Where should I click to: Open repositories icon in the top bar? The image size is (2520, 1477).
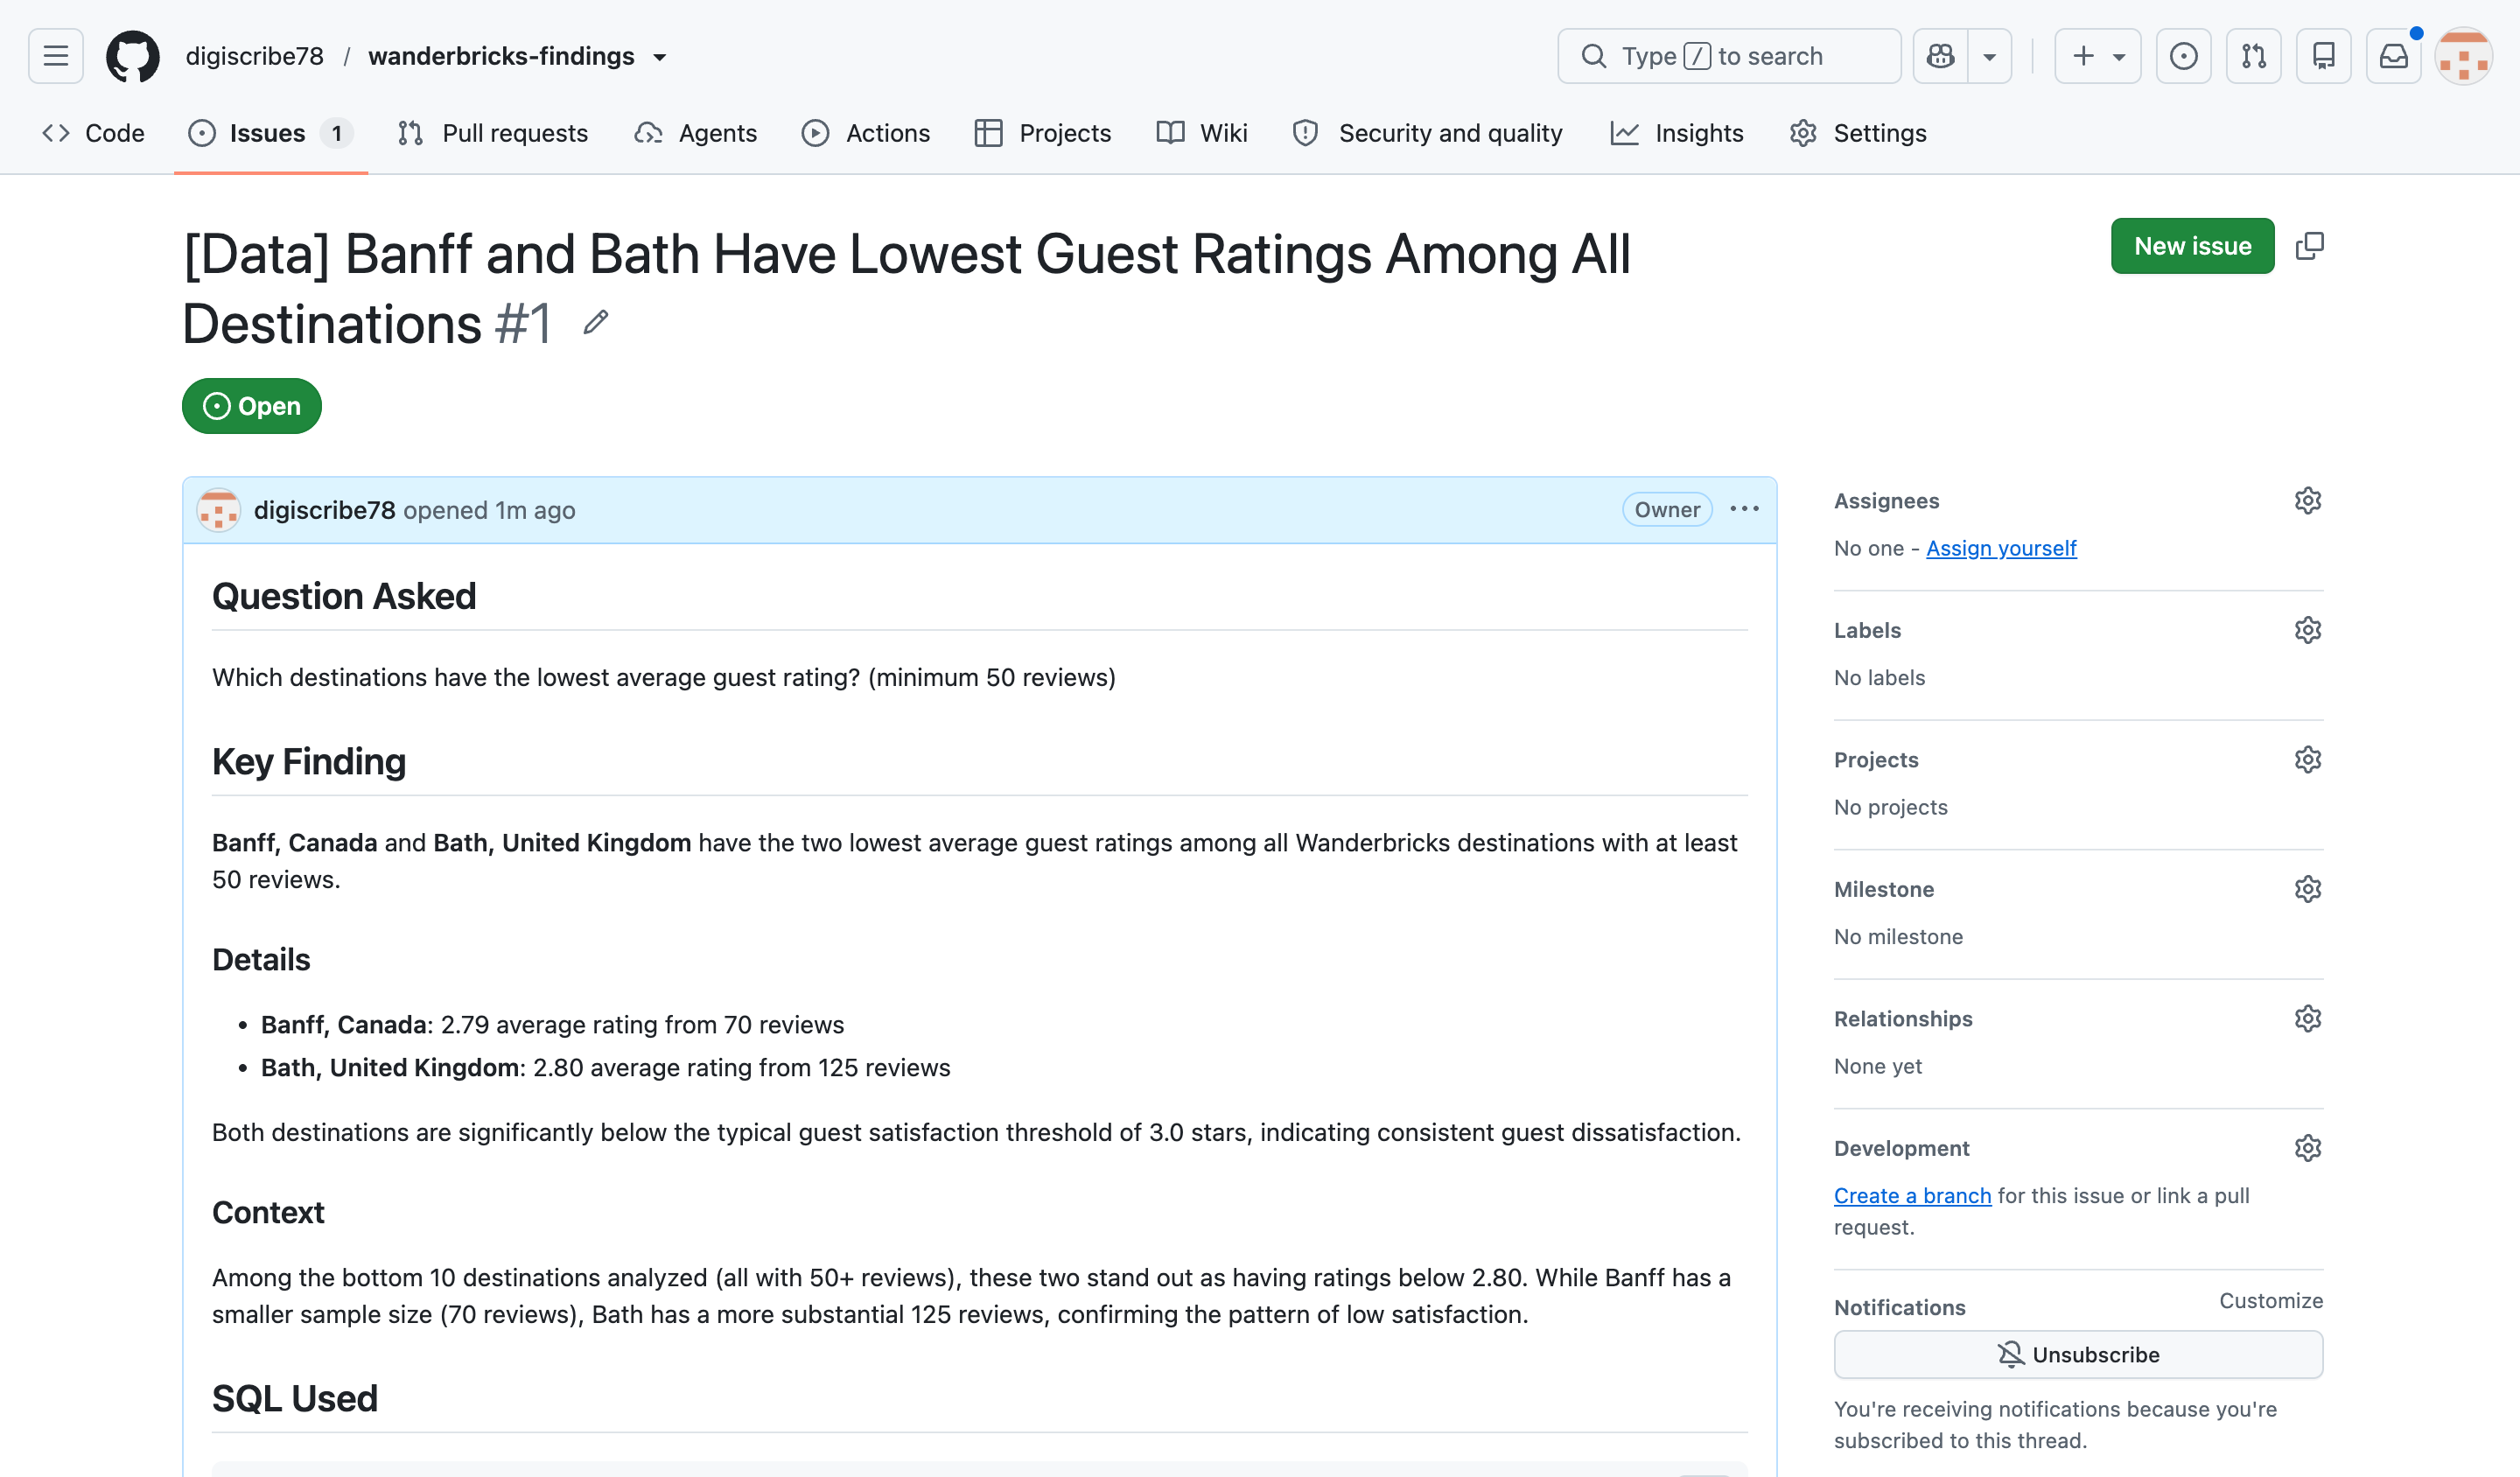(x=2323, y=56)
